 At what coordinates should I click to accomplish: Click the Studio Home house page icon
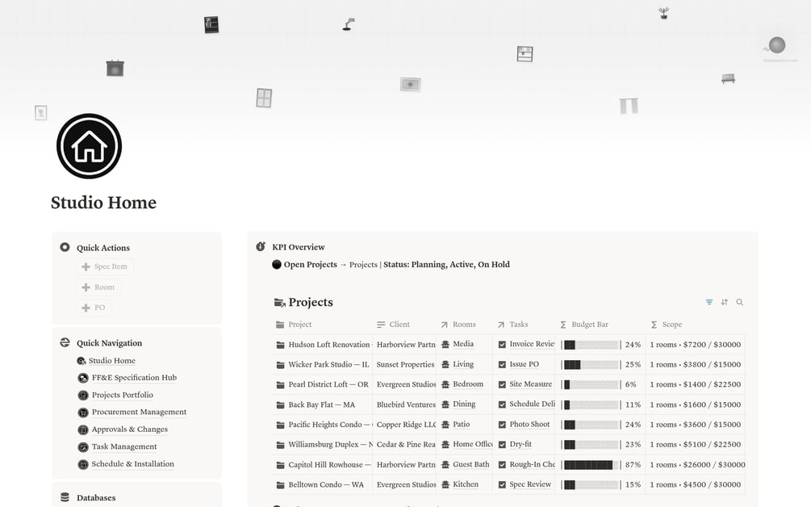point(89,146)
